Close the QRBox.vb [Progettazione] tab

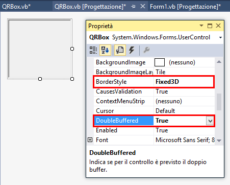tap(143, 6)
